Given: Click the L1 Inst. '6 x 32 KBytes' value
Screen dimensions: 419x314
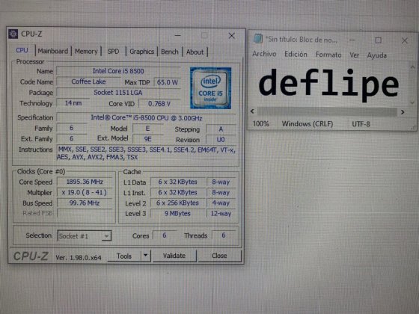Looking at the screenshot, I should (178, 193).
